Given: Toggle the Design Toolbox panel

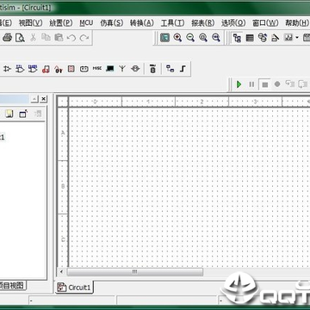Looking at the screenshot, I should [x=237, y=38].
